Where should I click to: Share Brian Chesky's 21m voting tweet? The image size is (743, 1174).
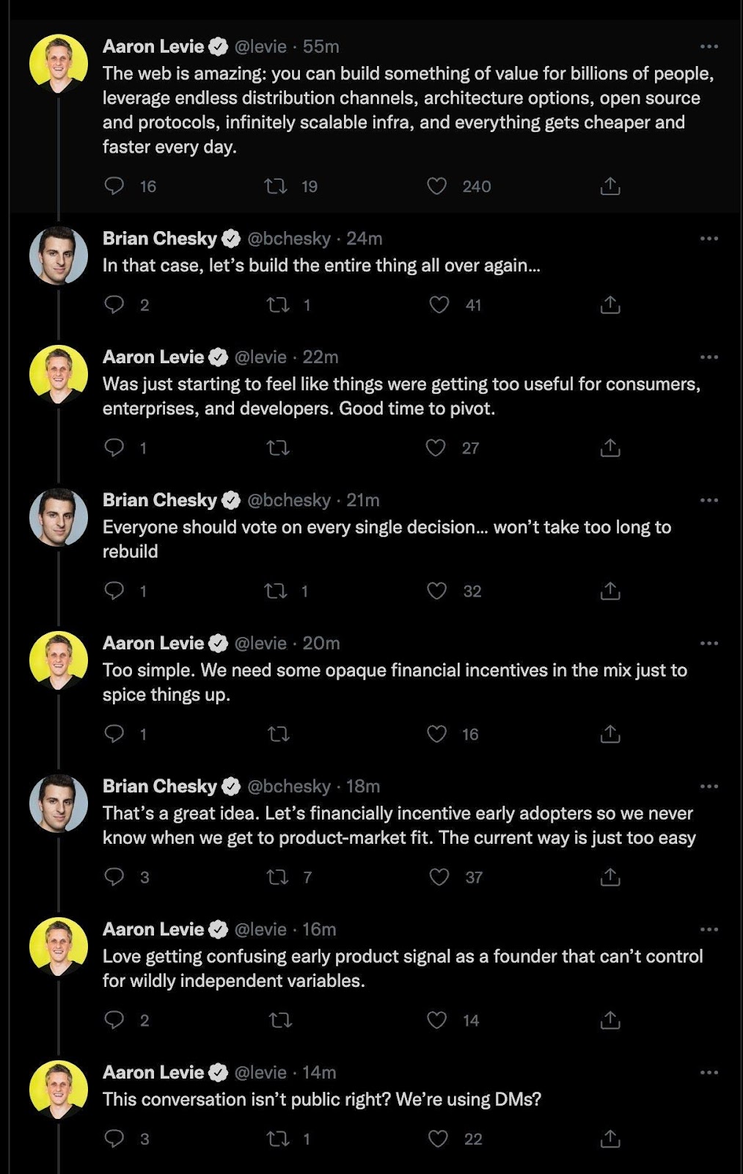pos(610,591)
